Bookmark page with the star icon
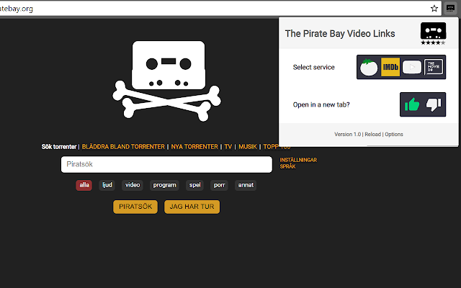461x288 pixels. [434, 8]
